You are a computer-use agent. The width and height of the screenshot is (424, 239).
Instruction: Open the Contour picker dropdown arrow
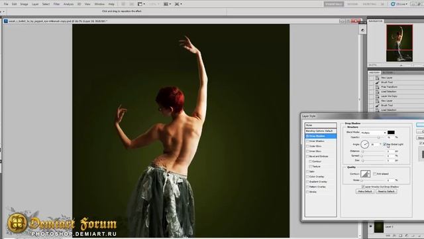coord(369,174)
